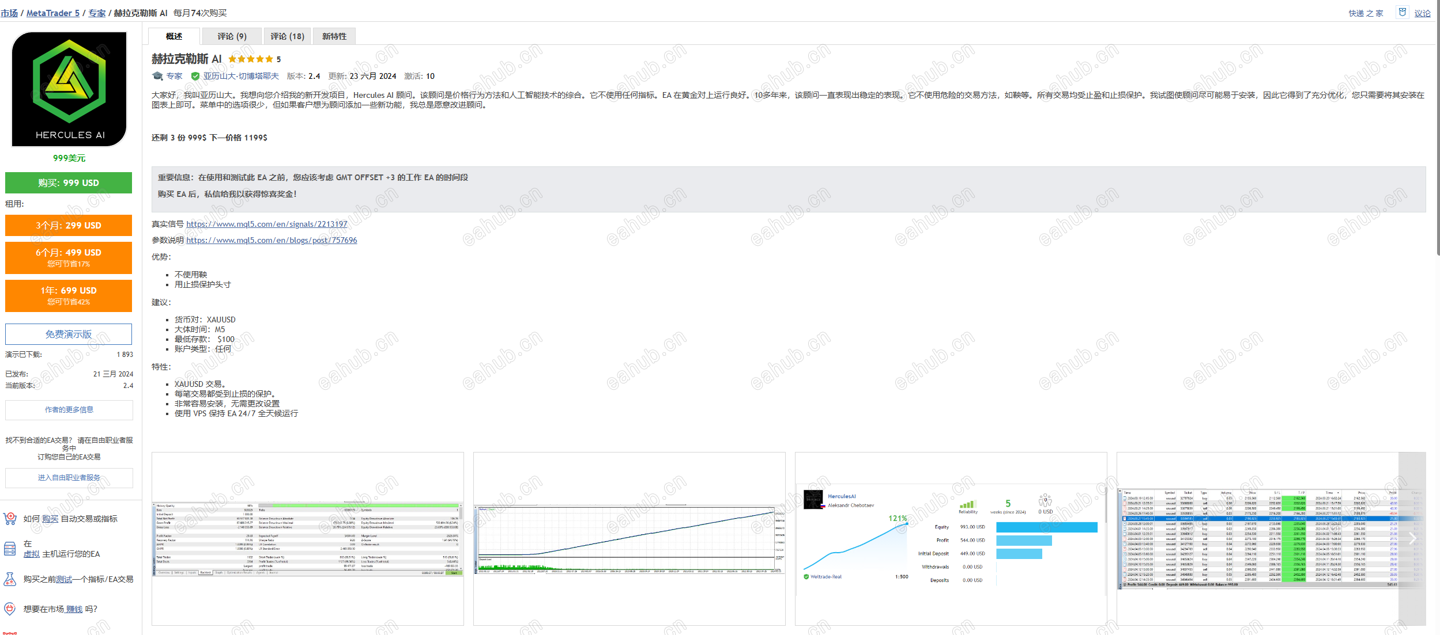Click the 演示已下载 count 1 893

[125, 355]
